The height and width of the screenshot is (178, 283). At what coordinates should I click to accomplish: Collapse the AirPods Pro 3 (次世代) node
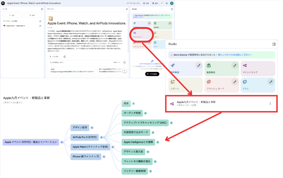click(x=102, y=137)
